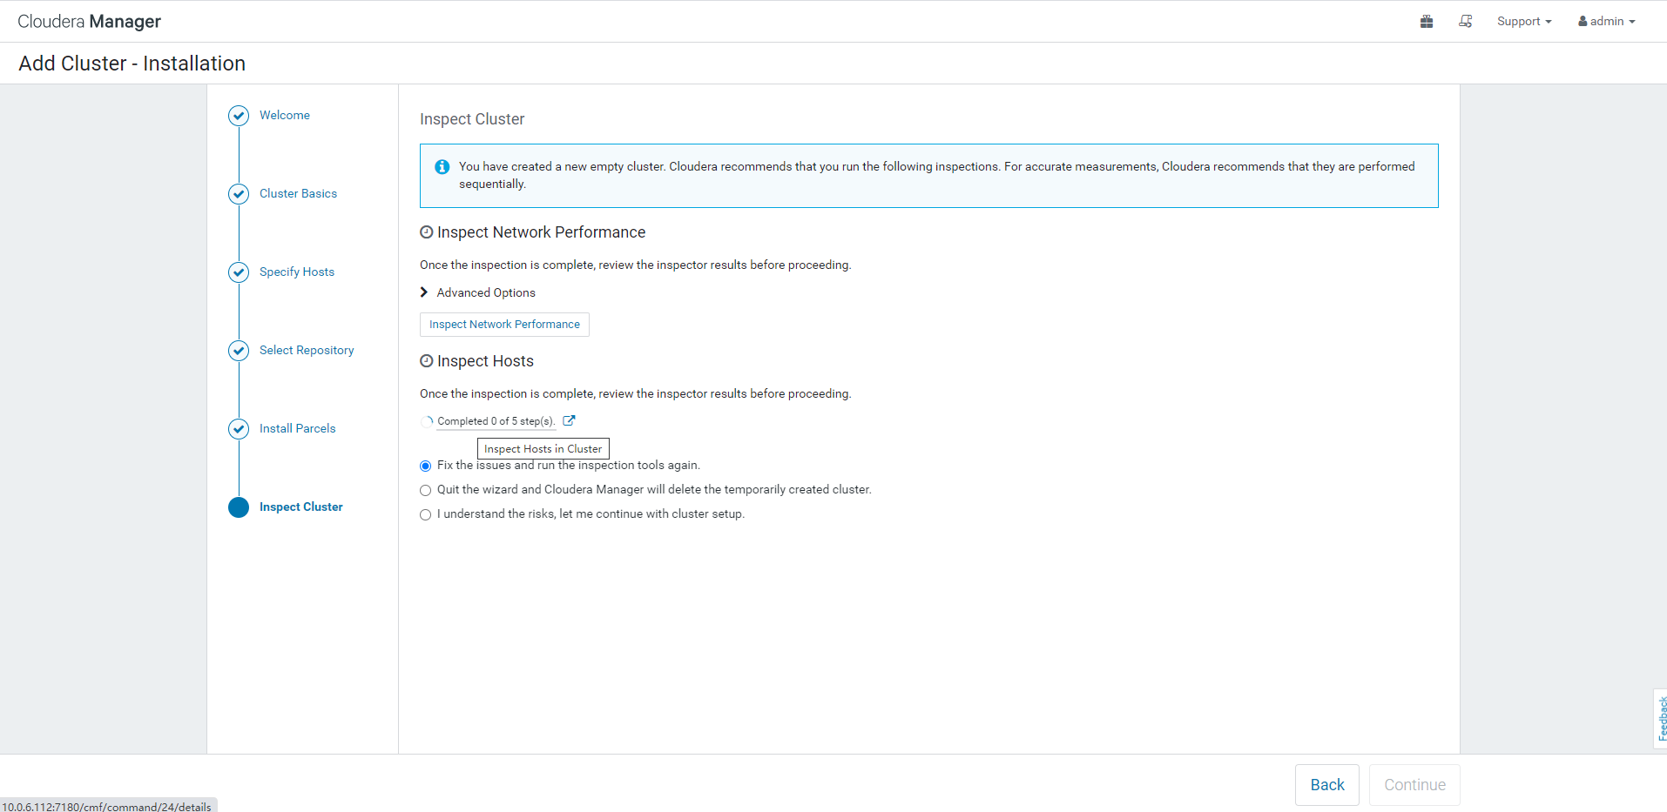
Task: Click the parcels gift-box icon in header
Action: tap(1426, 22)
